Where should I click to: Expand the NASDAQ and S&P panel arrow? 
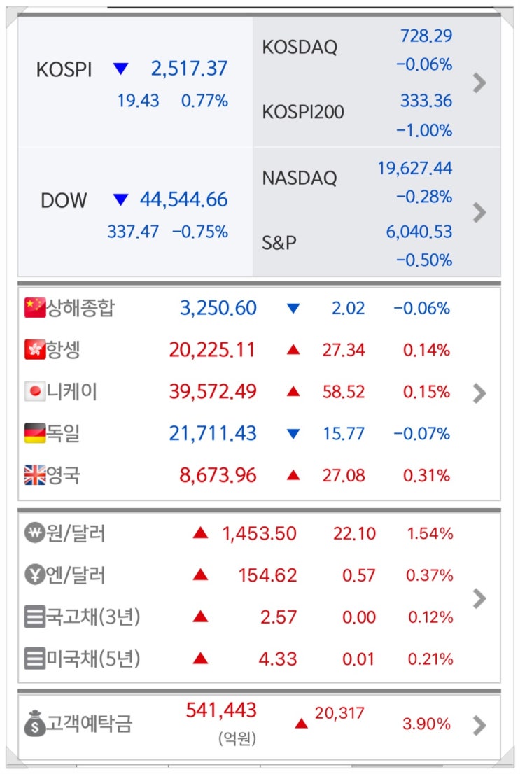[x=479, y=212]
